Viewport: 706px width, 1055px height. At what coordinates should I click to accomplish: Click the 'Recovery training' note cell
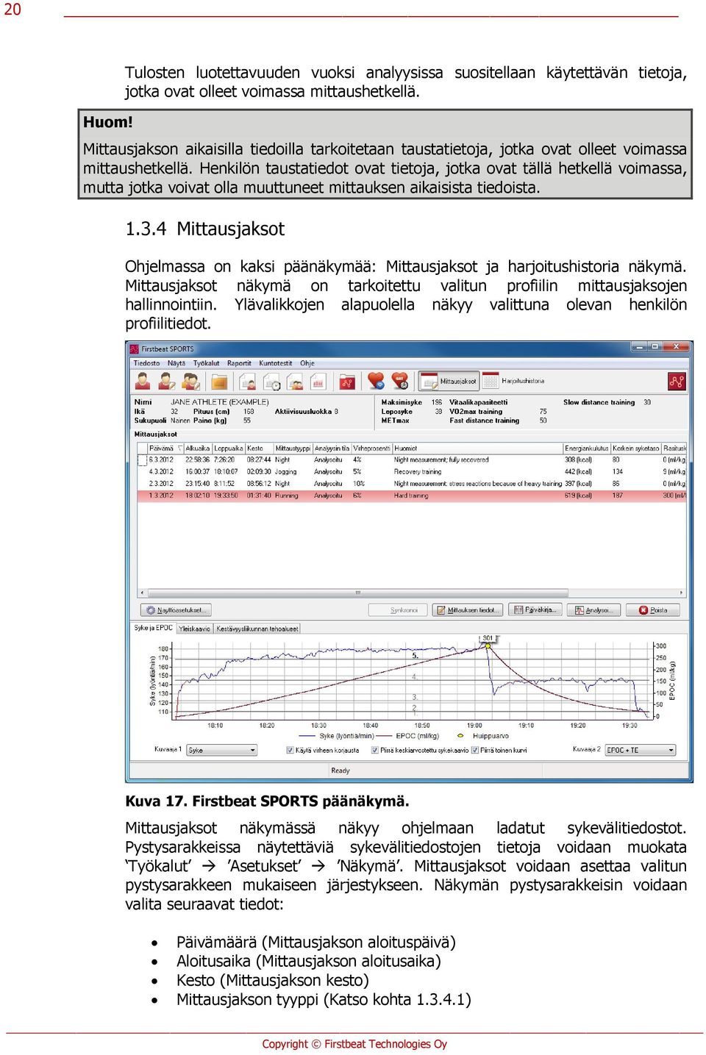(x=418, y=472)
